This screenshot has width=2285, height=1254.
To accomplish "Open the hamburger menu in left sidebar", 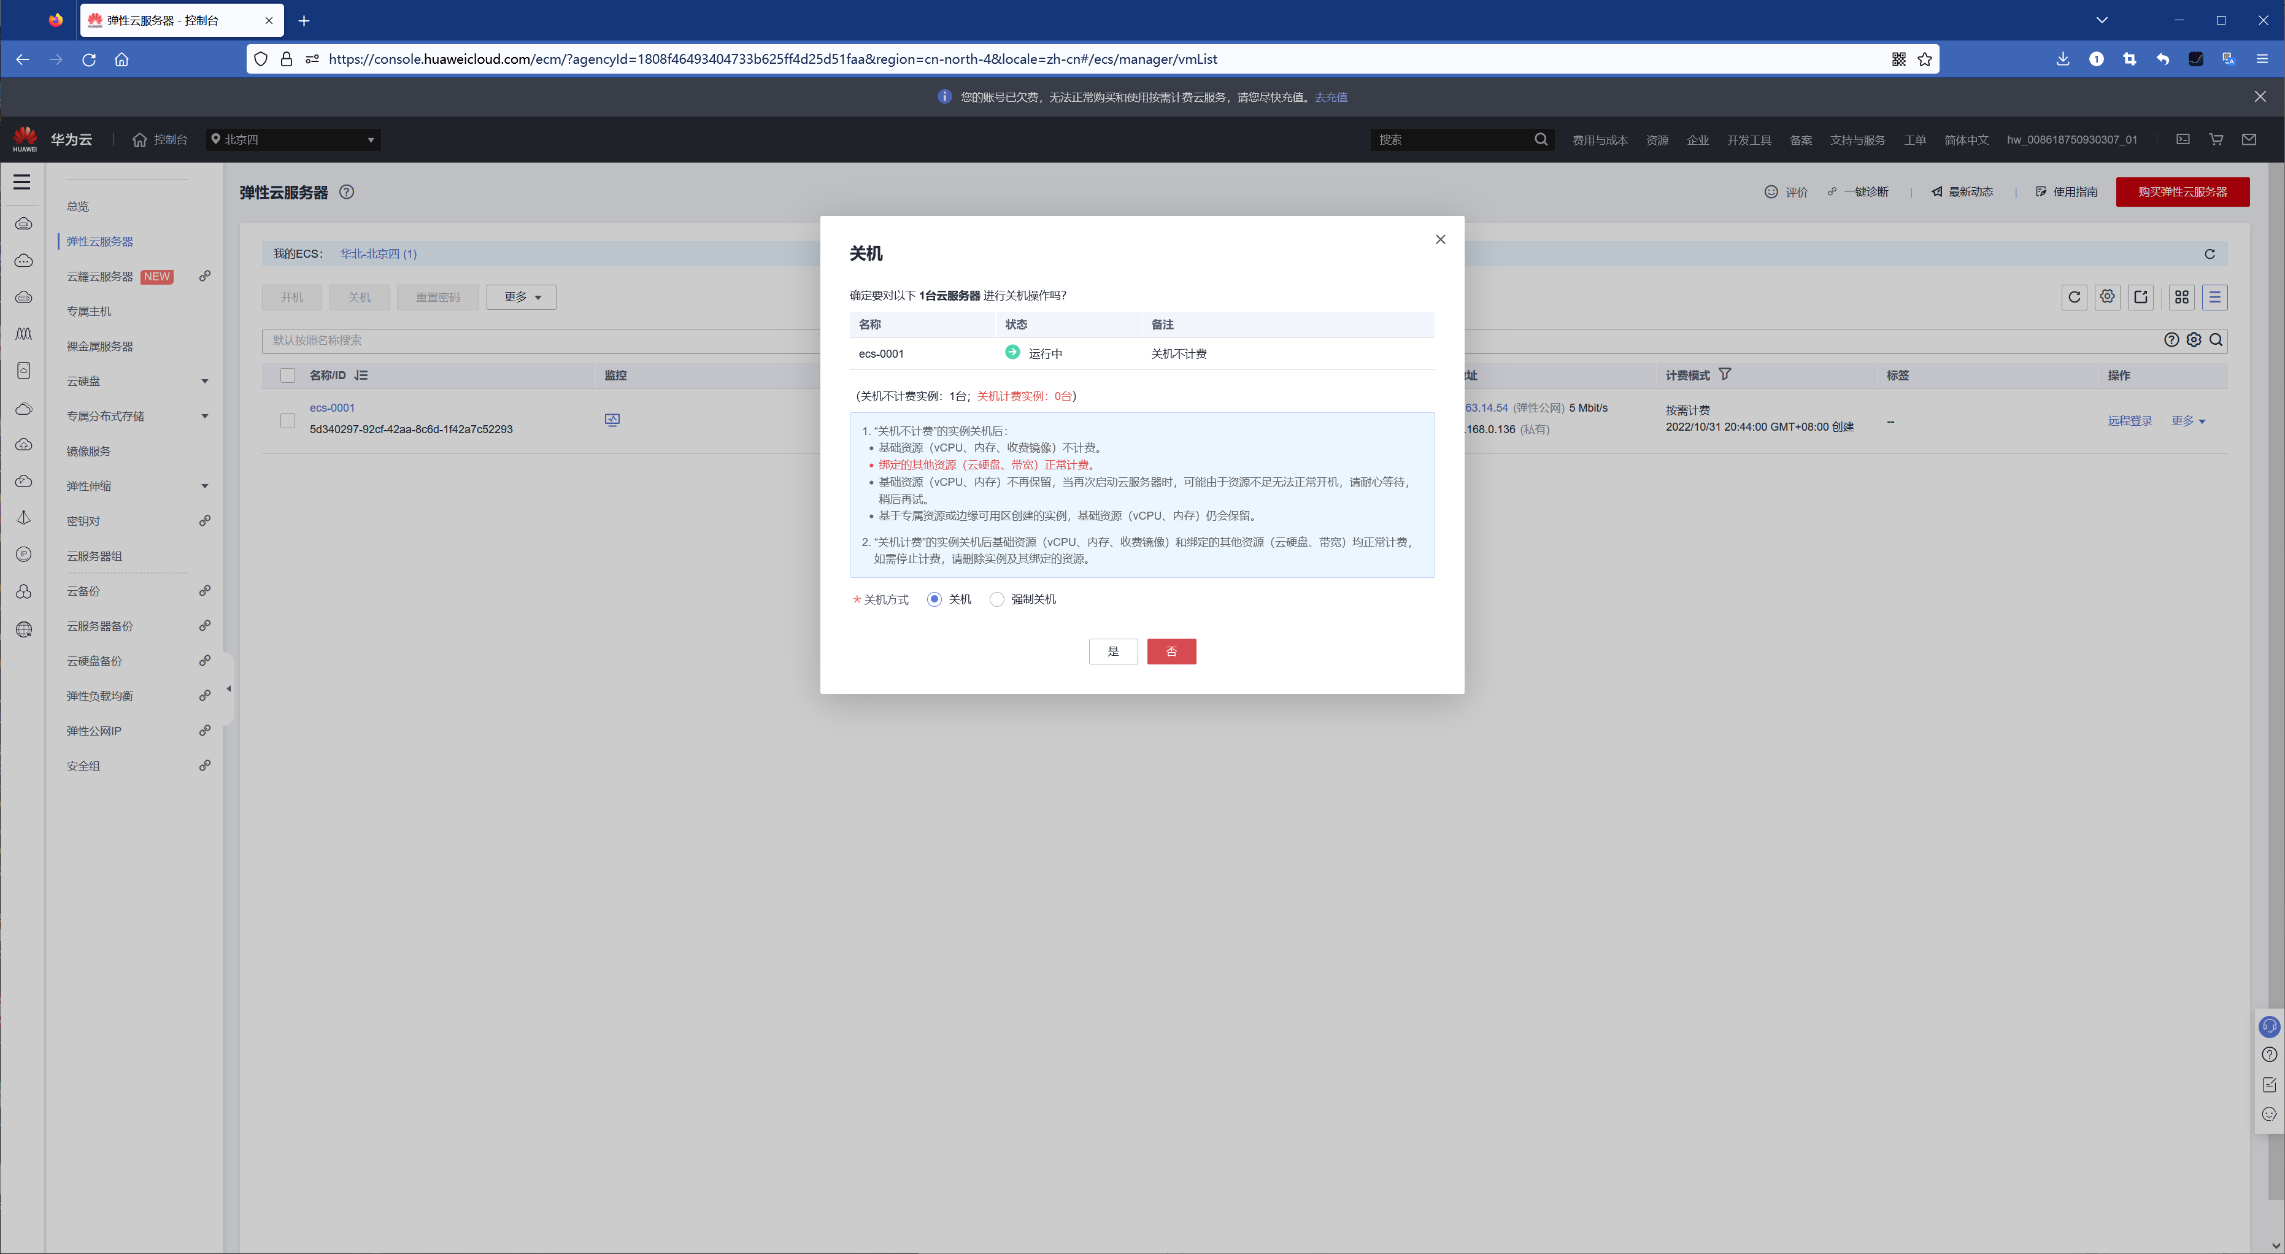I will [22, 182].
